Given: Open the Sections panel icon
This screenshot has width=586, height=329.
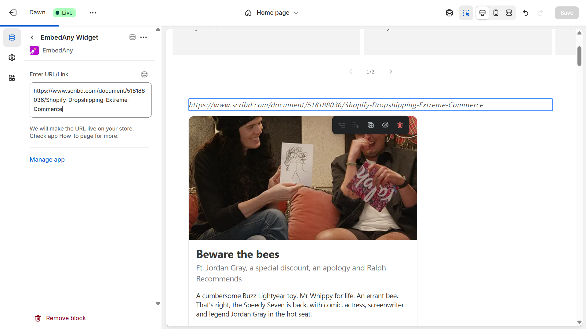Looking at the screenshot, I should point(12,38).
